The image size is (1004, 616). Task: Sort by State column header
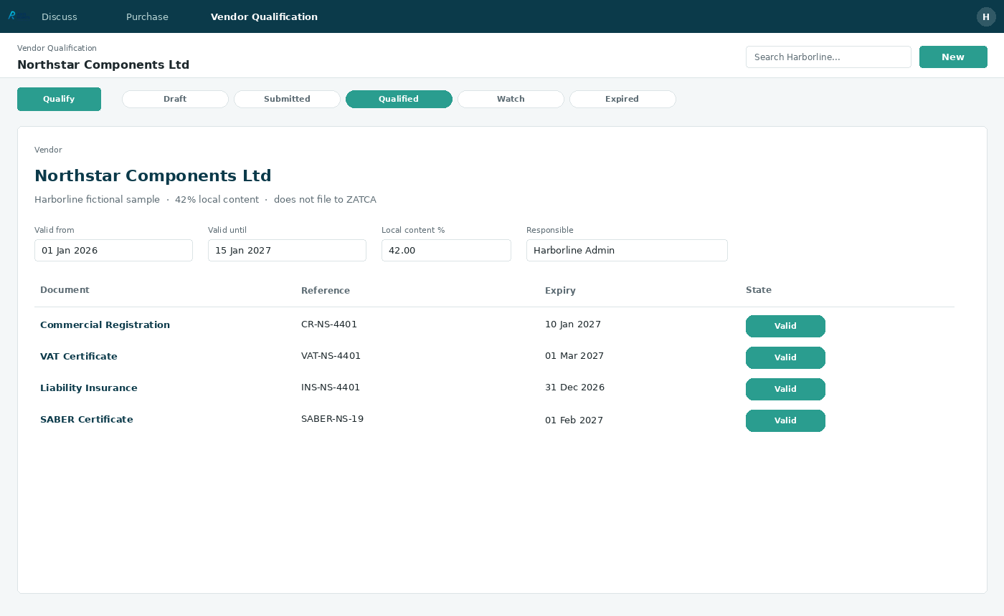click(x=759, y=290)
